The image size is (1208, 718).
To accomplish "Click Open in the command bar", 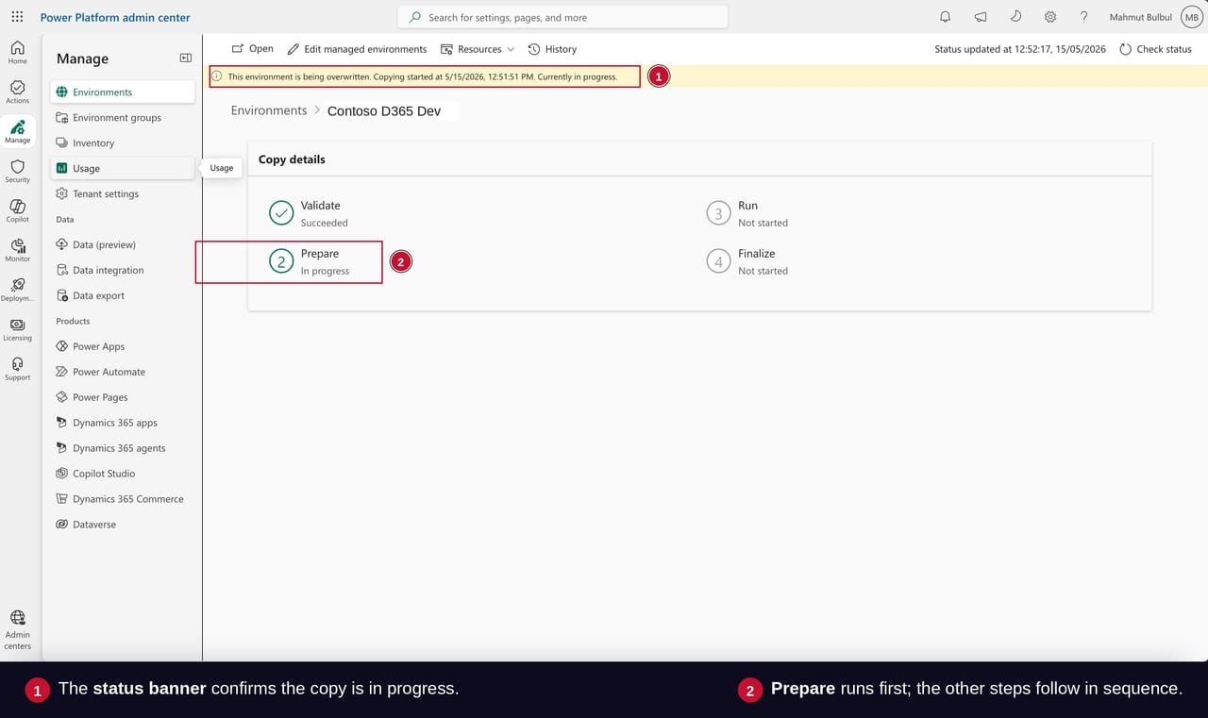I will click(253, 49).
